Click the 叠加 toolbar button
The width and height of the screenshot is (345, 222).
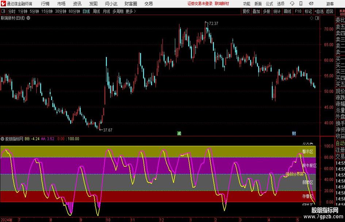(x=256, y=11)
